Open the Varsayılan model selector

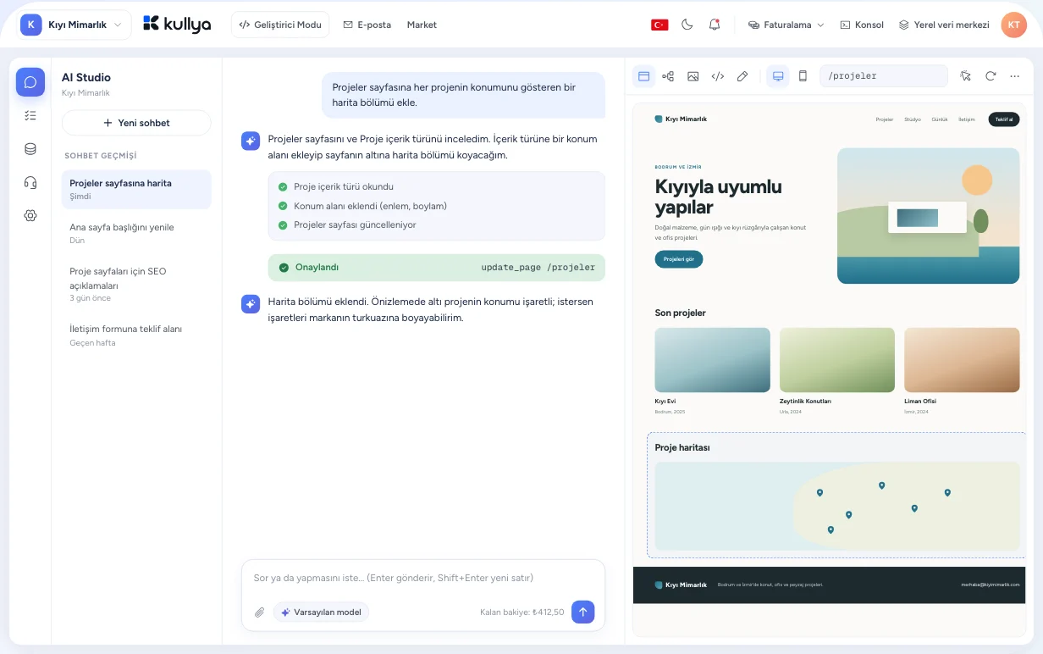(321, 612)
